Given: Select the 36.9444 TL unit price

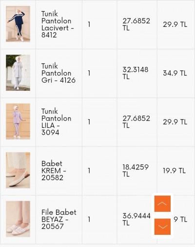Looking at the screenshot, I should pos(136,219).
